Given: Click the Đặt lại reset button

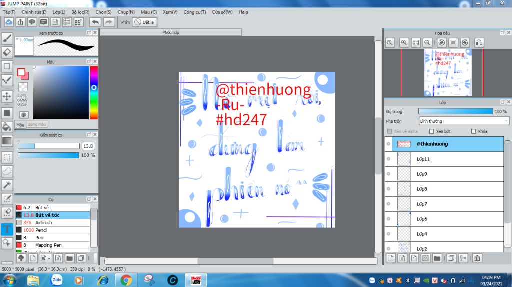Looking at the screenshot, I should [x=145, y=22].
